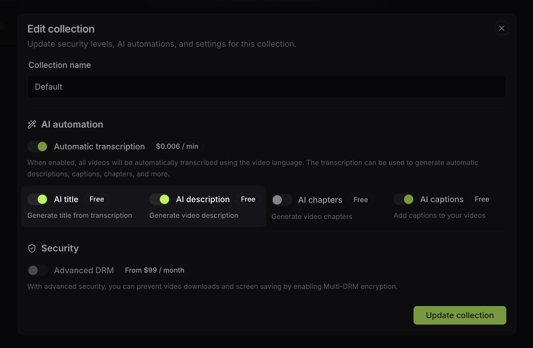Click the $0.006 / min price badge
Image resolution: width=533 pixels, height=348 pixels.
pos(177,146)
